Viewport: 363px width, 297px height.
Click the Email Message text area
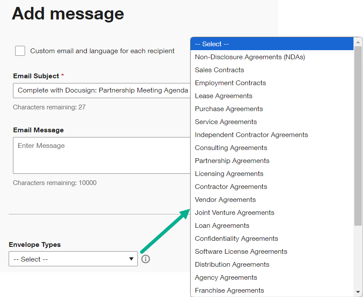tap(102, 155)
